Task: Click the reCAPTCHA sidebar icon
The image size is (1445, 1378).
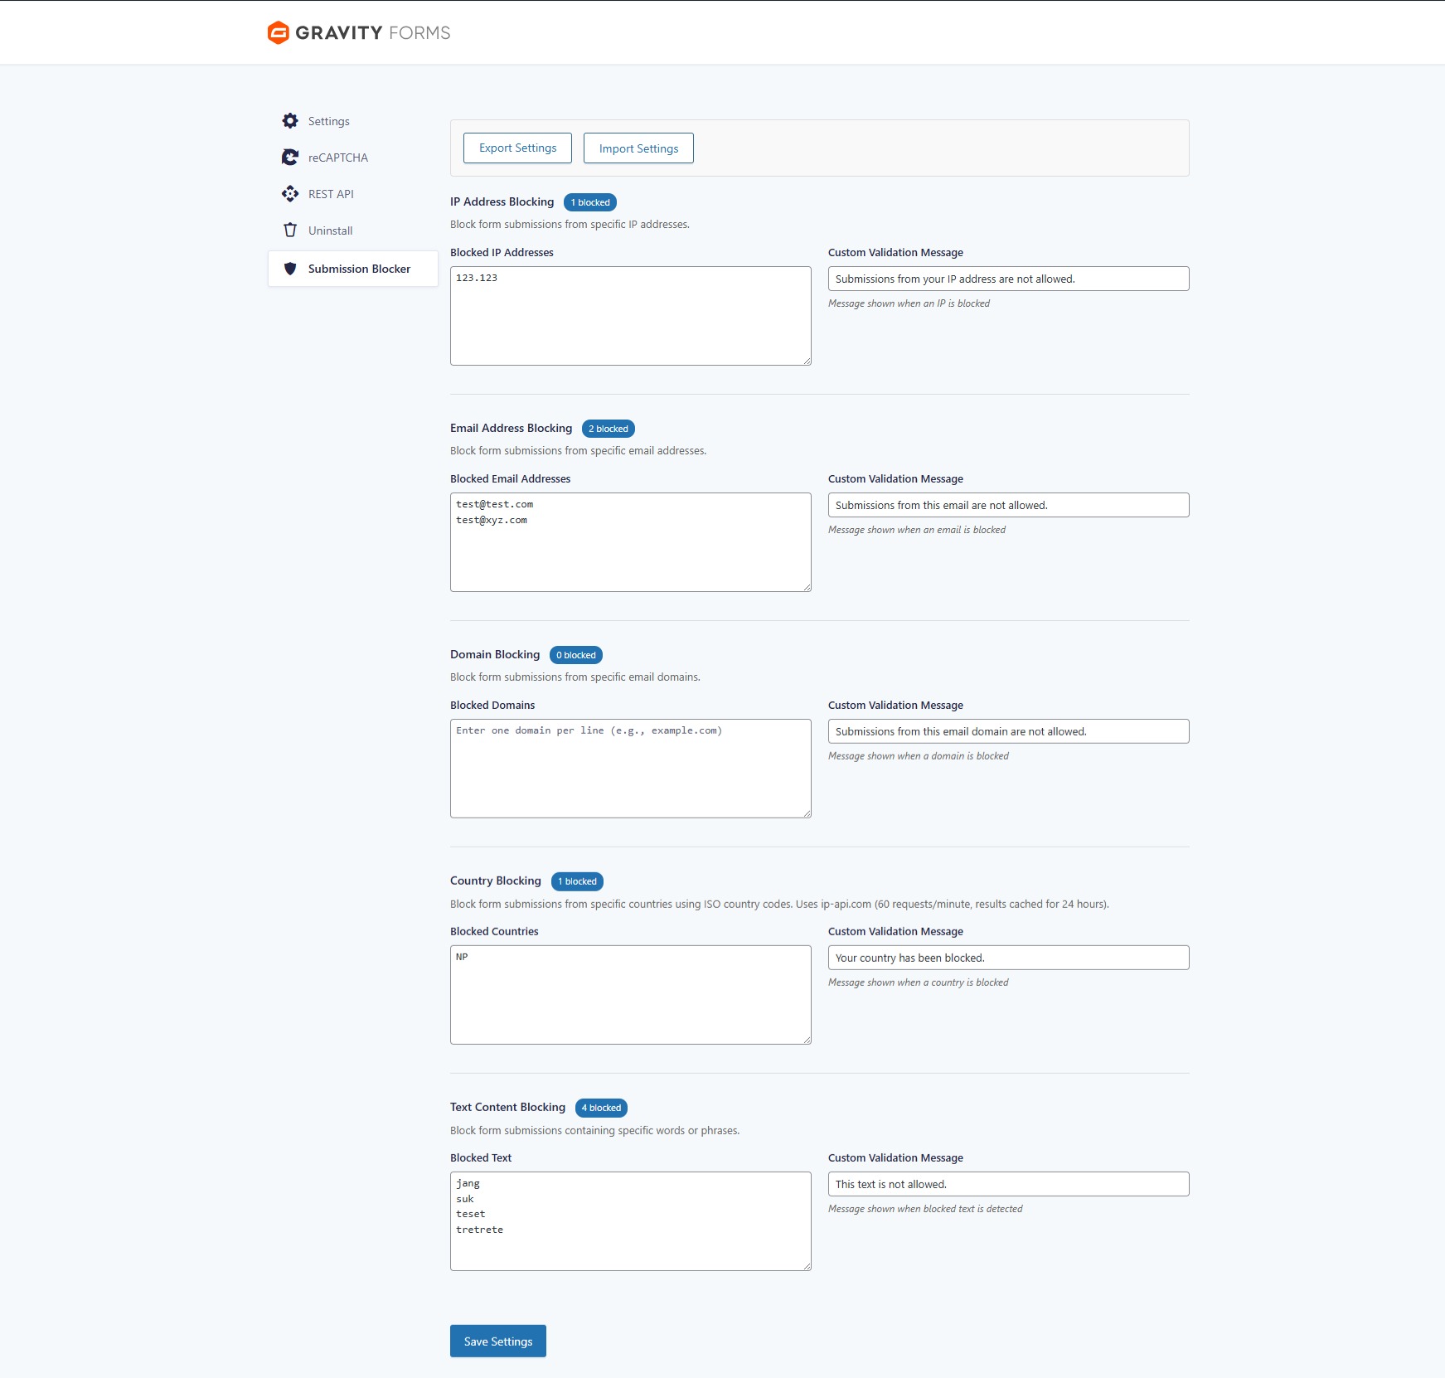Action: point(290,158)
